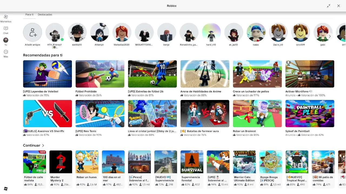Open the Estrellas de fútbol 26 title
The height and width of the screenshot is (194, 346).
146,92
